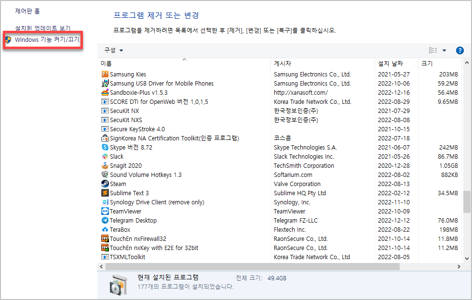Viewport: 472px width, 300px height.
Task: Select the Skype 버전 8.72 entry
Action: [x=131, y=147]
